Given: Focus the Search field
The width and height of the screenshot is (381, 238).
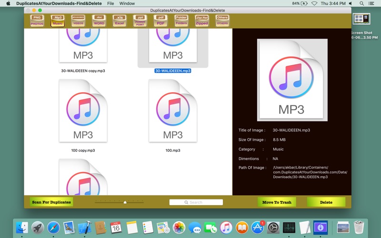Looking at the screenshot, I should (196, 202).
